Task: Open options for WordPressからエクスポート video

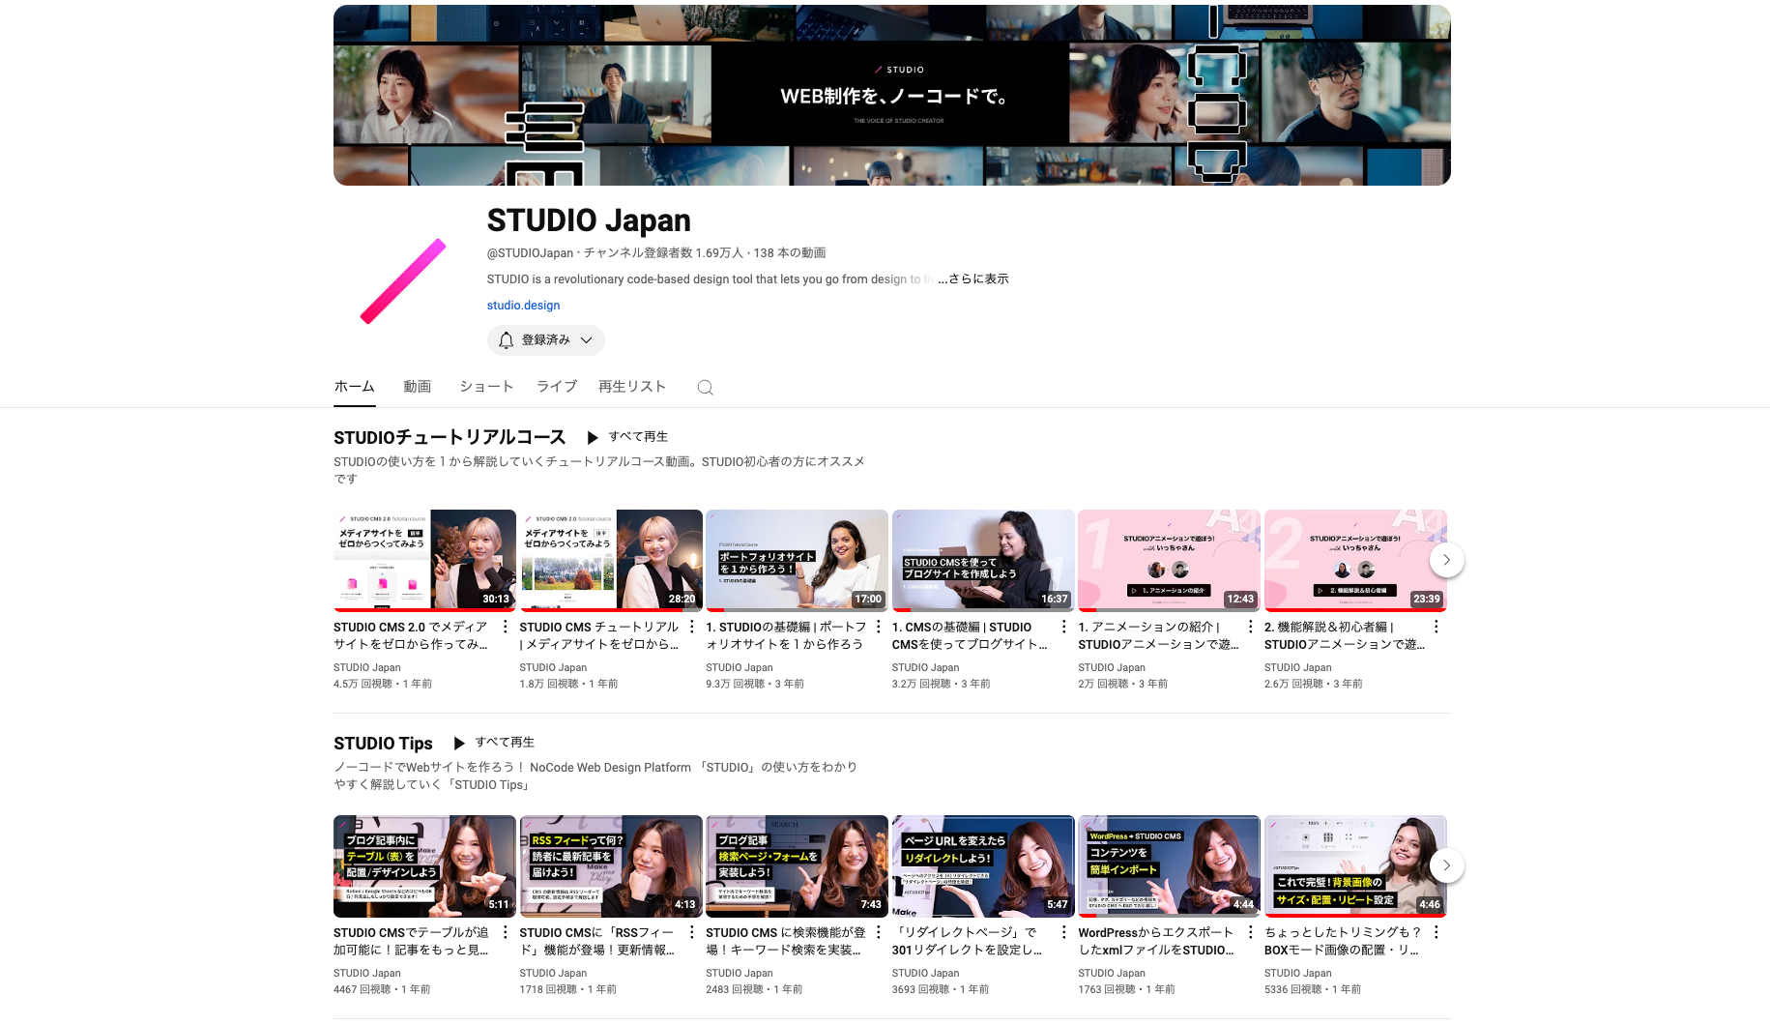Action: pyautogui.click(x=1250, y=932)
